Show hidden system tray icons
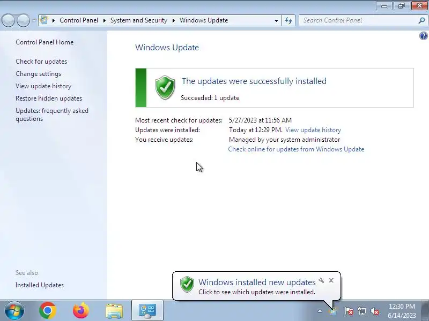Image resolution: width=429 pixels, height=321 pixels. (320, 311)
